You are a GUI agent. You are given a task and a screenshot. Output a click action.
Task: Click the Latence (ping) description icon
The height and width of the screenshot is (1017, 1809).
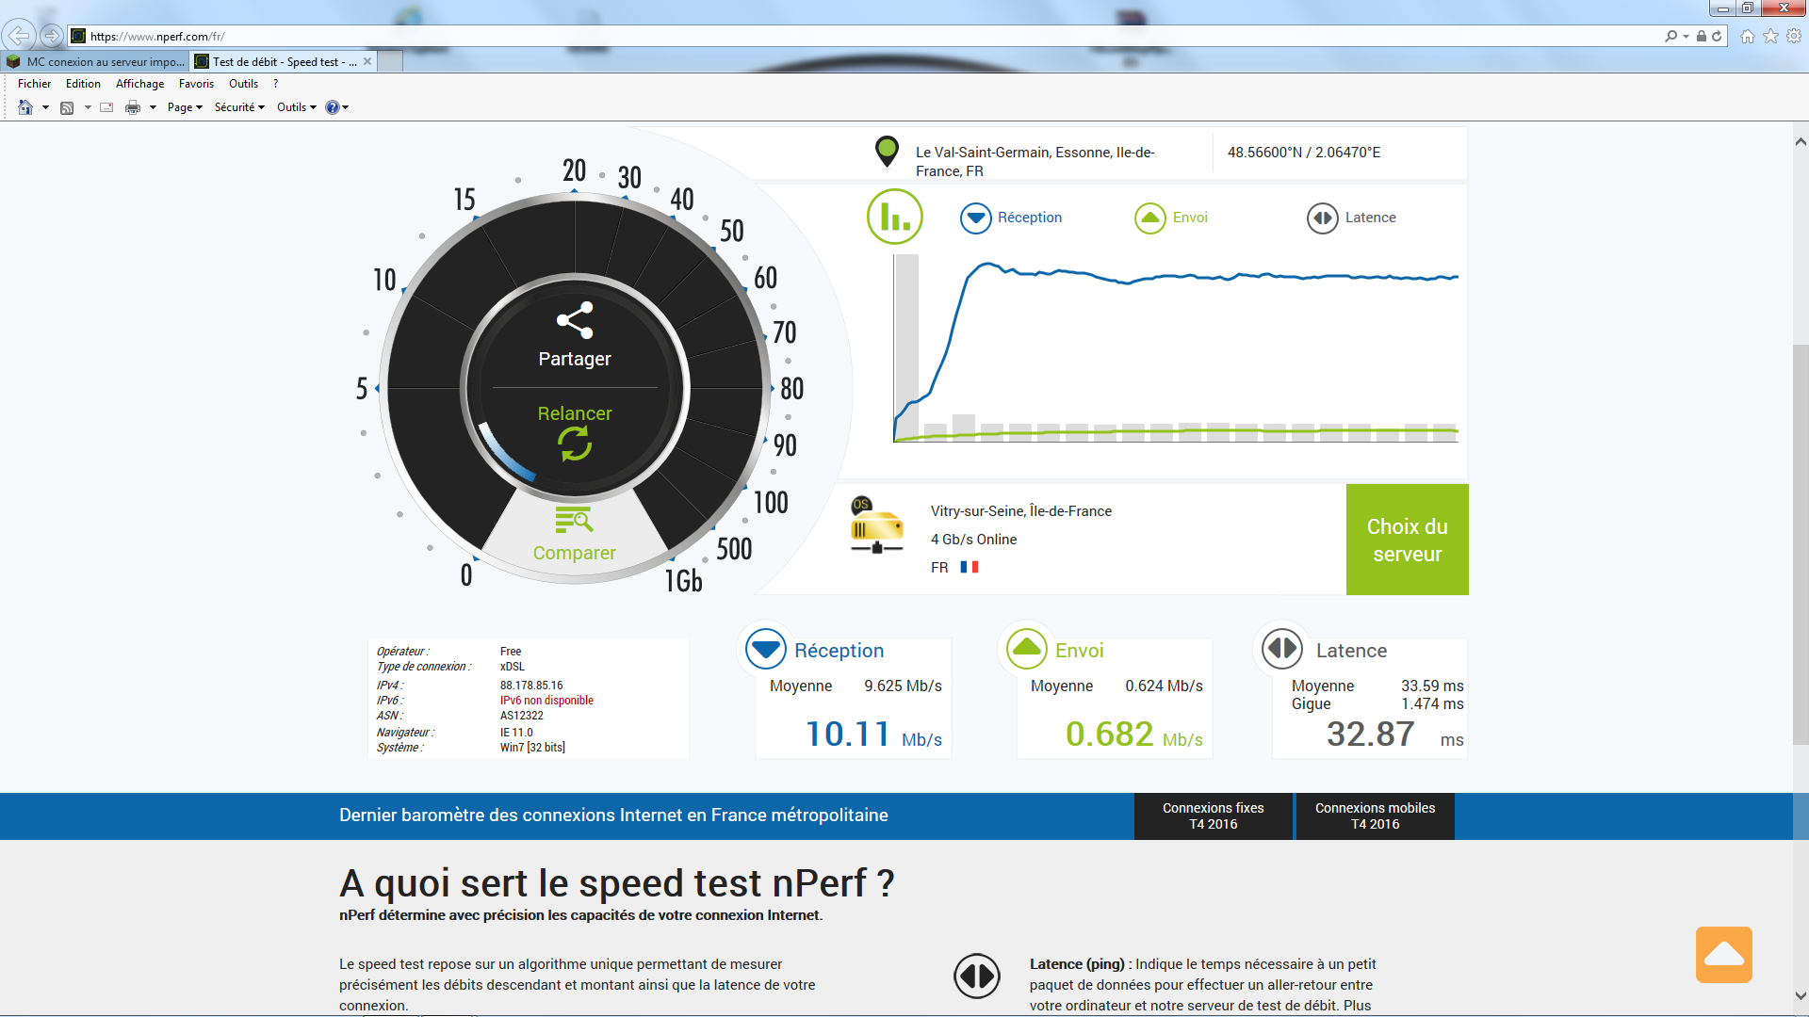click(x=977, y=976)
